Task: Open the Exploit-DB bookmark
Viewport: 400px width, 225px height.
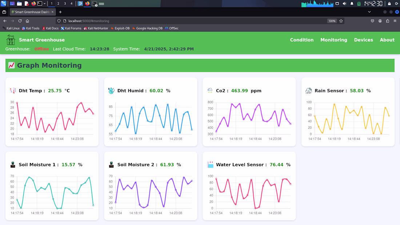Action: (x=120, y=28)
